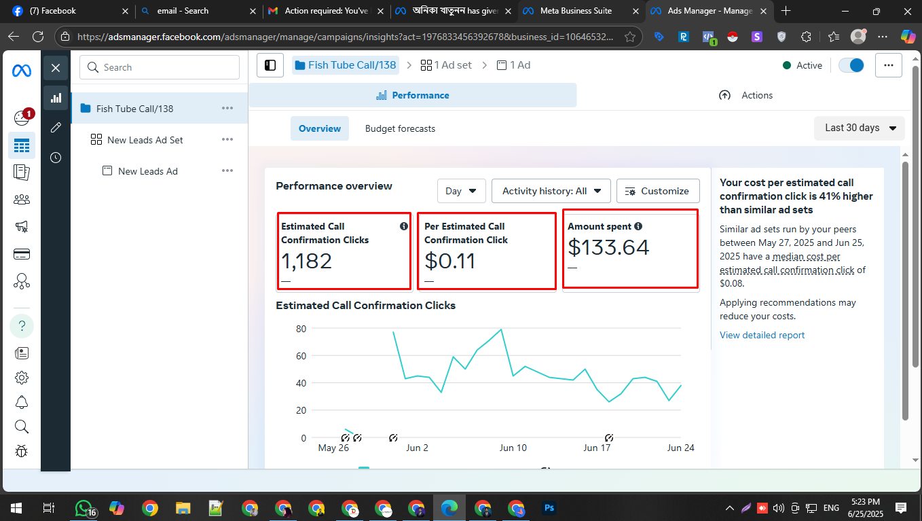Click the notifications bell icon
922x521 pixels.
(x=22, y=401)
